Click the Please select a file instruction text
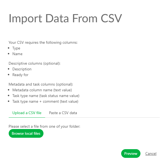The width and height of the screenshot is (163, 166). [45, 126]
